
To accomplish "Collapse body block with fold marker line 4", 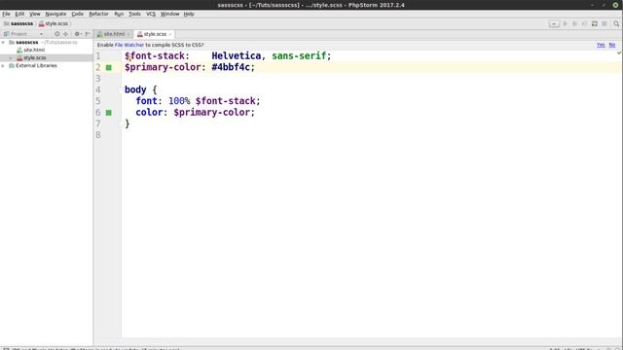I will click(x=121, y=90).
